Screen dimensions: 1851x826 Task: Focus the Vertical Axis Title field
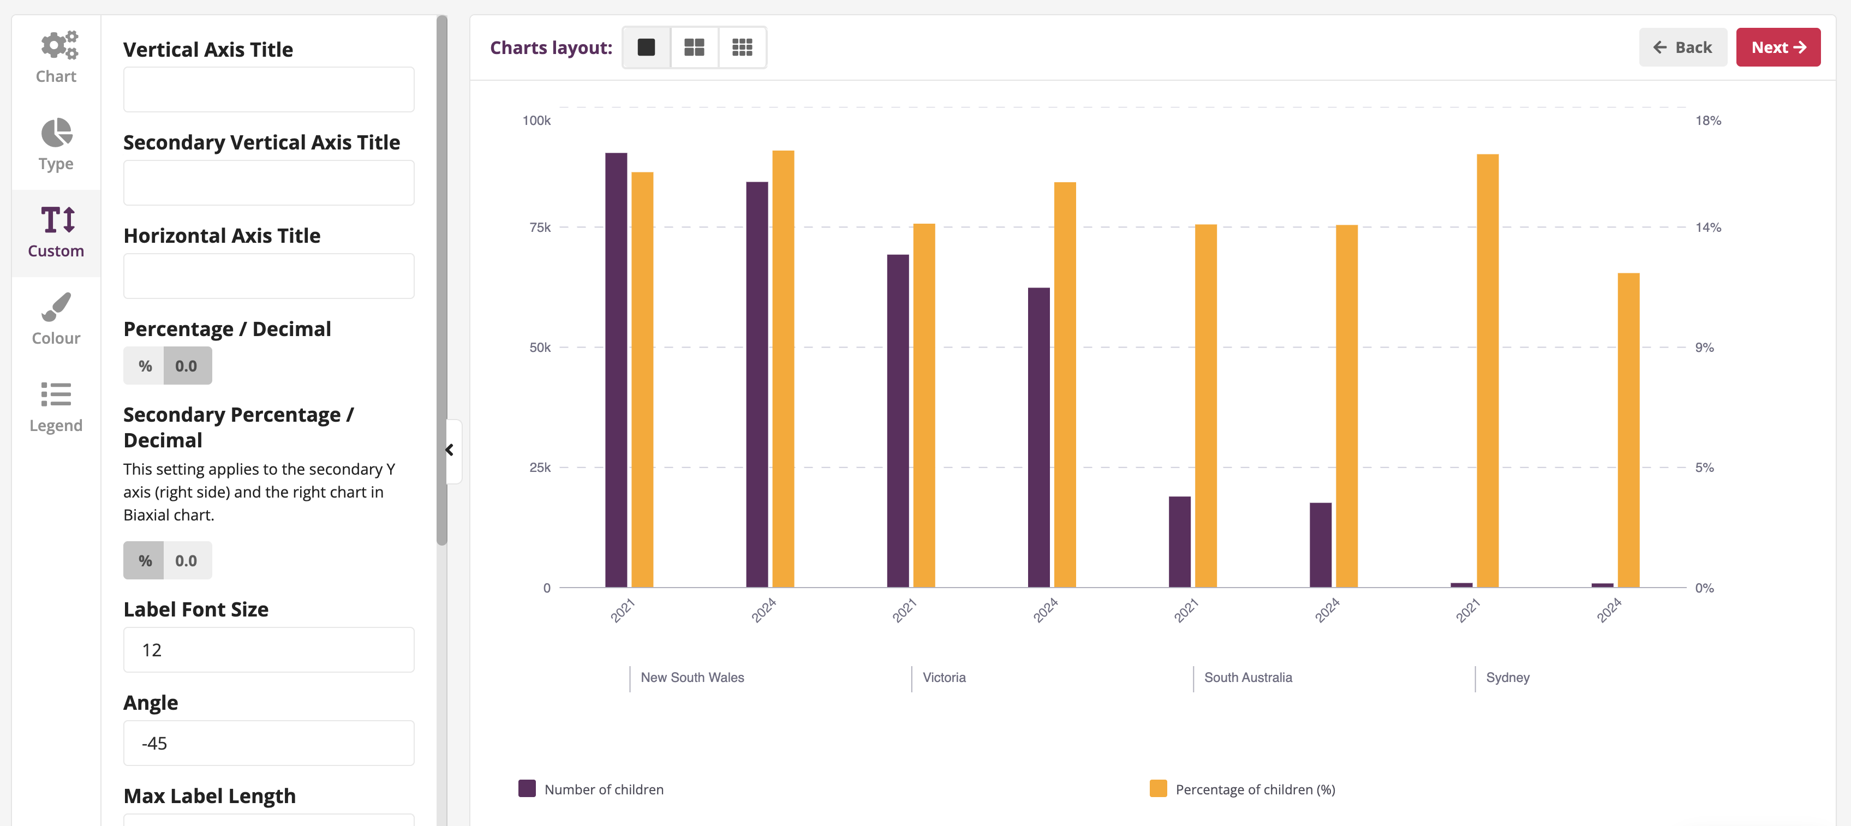268,90
